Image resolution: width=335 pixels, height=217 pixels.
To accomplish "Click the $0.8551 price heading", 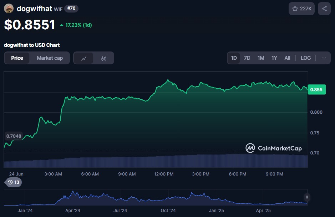I will point(30,25).
